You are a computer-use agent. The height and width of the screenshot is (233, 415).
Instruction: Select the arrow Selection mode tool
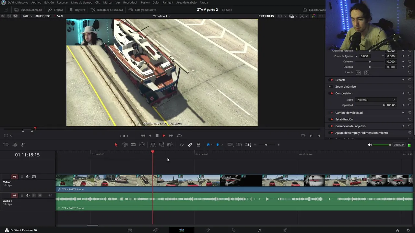coord(116,145)
